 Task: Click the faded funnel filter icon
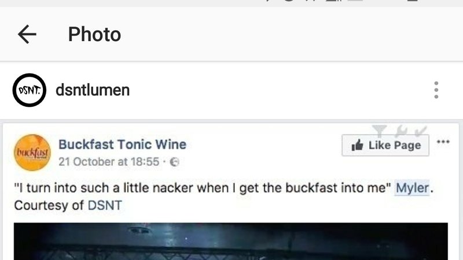380,130
